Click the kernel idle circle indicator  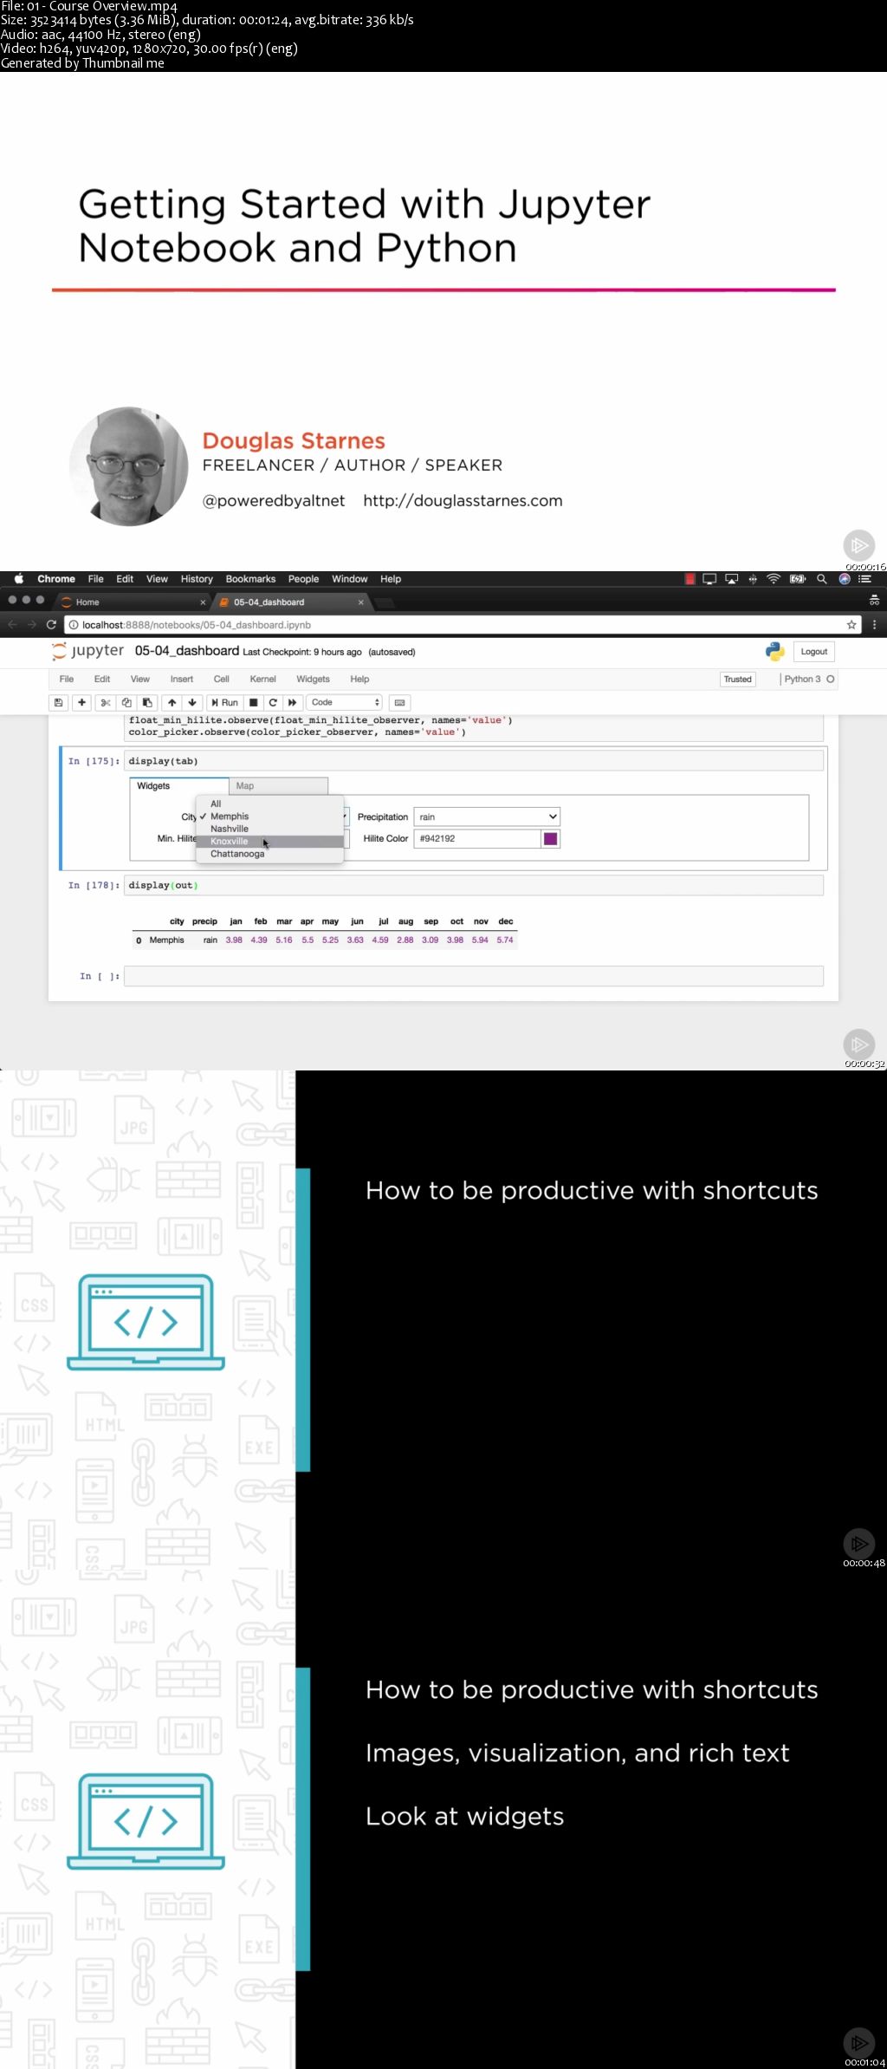[831, 679]
